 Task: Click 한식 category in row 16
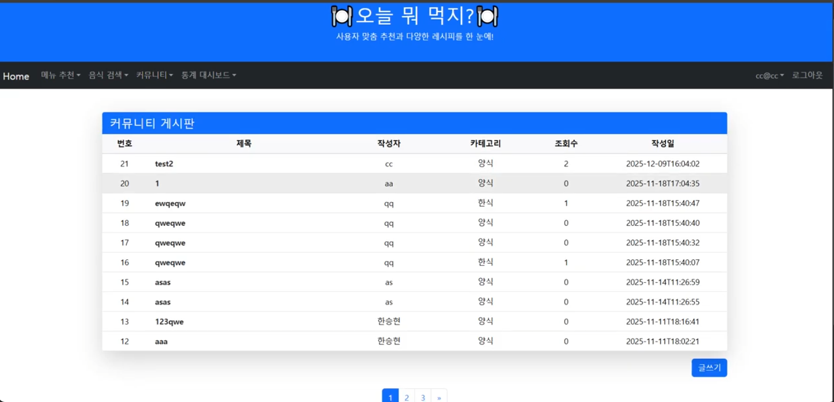click(x=486, y=262)
